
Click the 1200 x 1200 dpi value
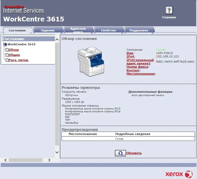[75, 102]
